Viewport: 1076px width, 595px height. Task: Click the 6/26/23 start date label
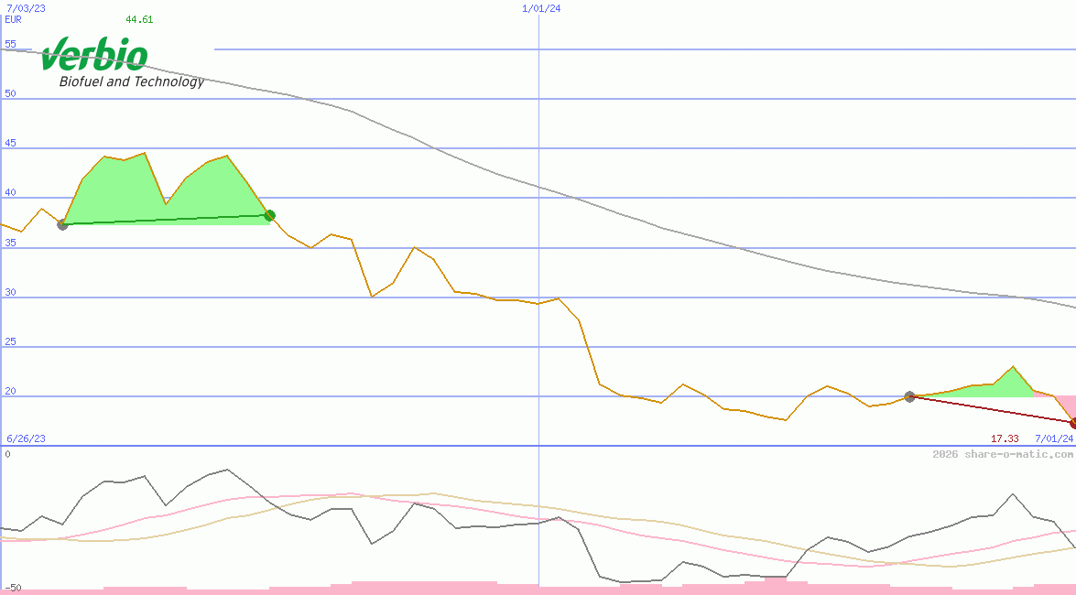(x=26, y=438)
